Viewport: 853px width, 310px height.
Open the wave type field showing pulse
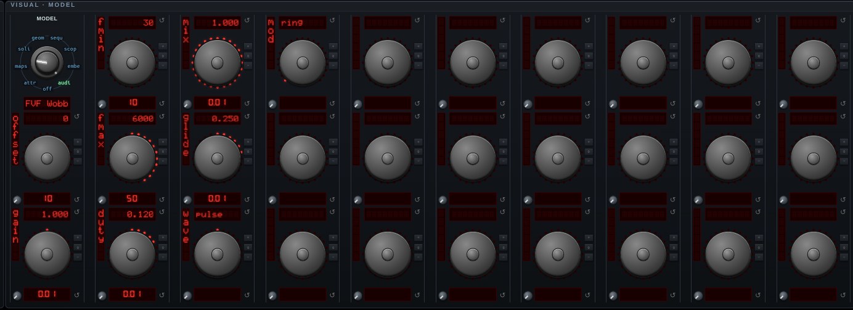(217, 214)
